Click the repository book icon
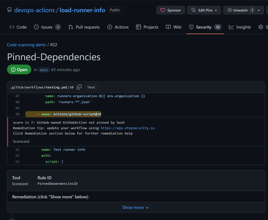 [10, 10]
